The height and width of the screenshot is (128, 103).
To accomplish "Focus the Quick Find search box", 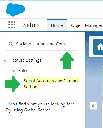I will [x=42, y=43].
